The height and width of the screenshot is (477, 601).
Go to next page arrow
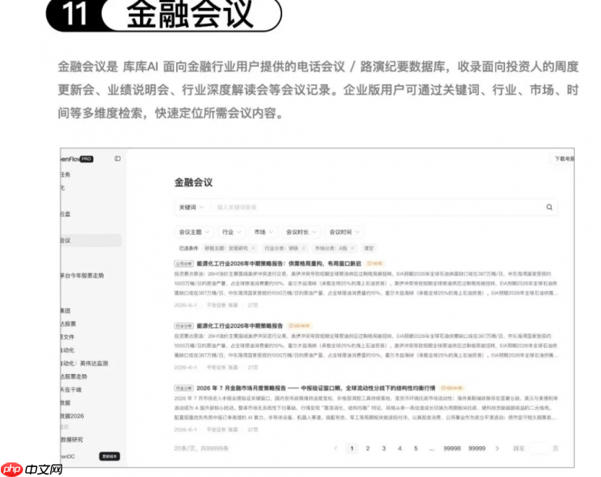coord(497,449)
